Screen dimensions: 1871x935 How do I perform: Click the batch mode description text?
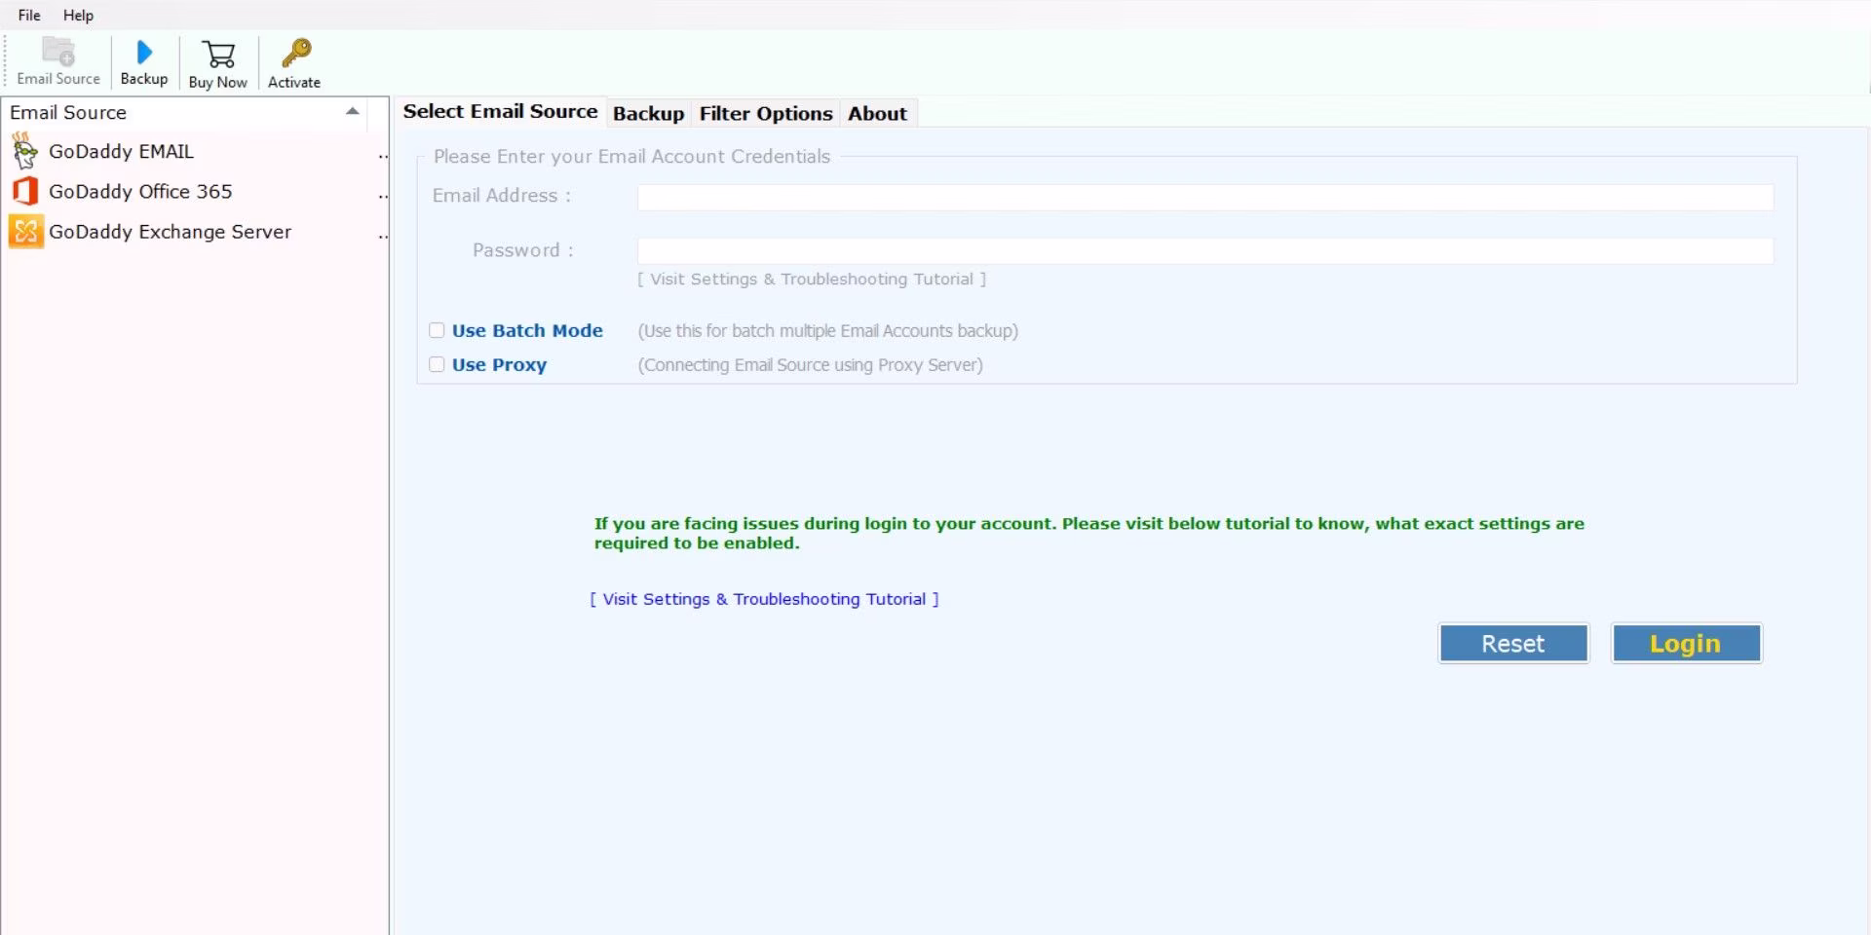pyautogui.click(x=828, y=331)
